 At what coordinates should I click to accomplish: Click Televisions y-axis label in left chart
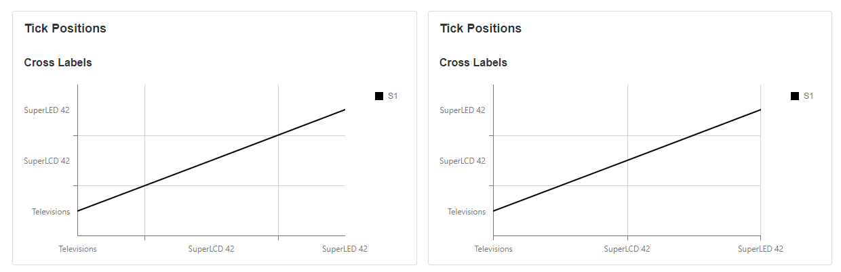tap(51, 212)
